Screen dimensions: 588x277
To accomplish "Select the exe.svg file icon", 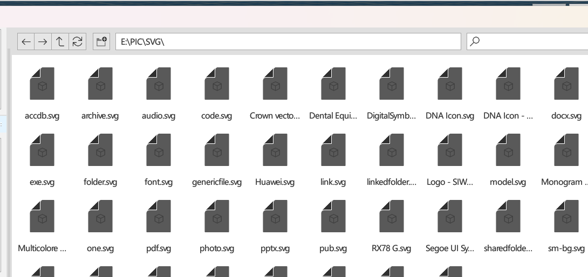I will pos(42,150).
